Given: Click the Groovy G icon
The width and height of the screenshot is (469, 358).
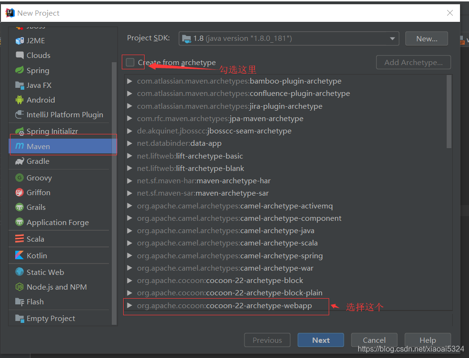Looking at the screenshot, I should click(20, 178).
